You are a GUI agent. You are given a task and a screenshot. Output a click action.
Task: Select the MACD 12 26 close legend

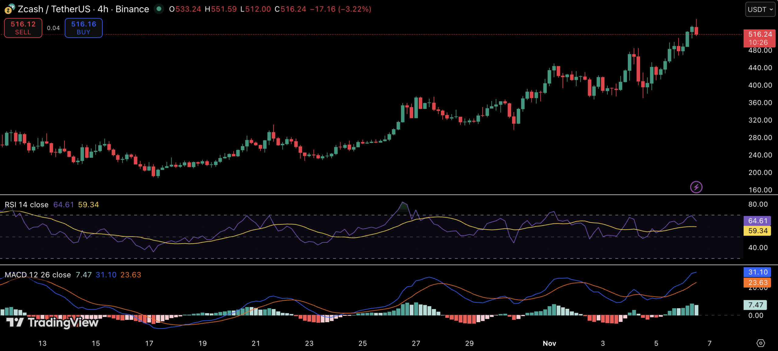(x=38, y=275)
